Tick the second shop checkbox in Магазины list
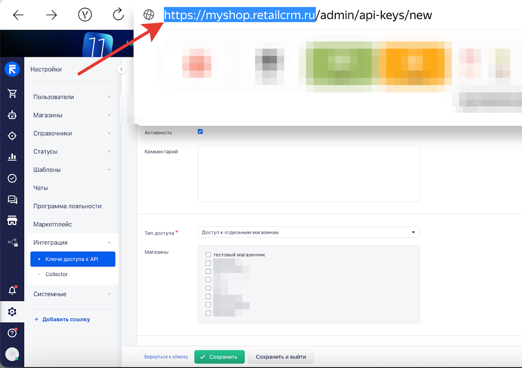 click(208, 262)
